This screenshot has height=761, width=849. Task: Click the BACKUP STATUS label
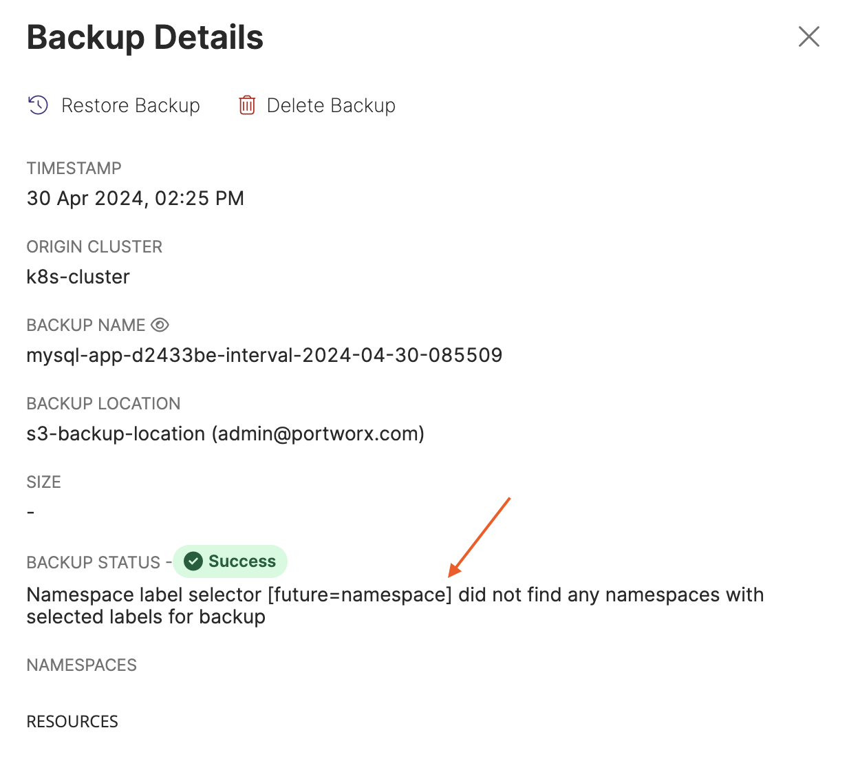click(93, 562)
